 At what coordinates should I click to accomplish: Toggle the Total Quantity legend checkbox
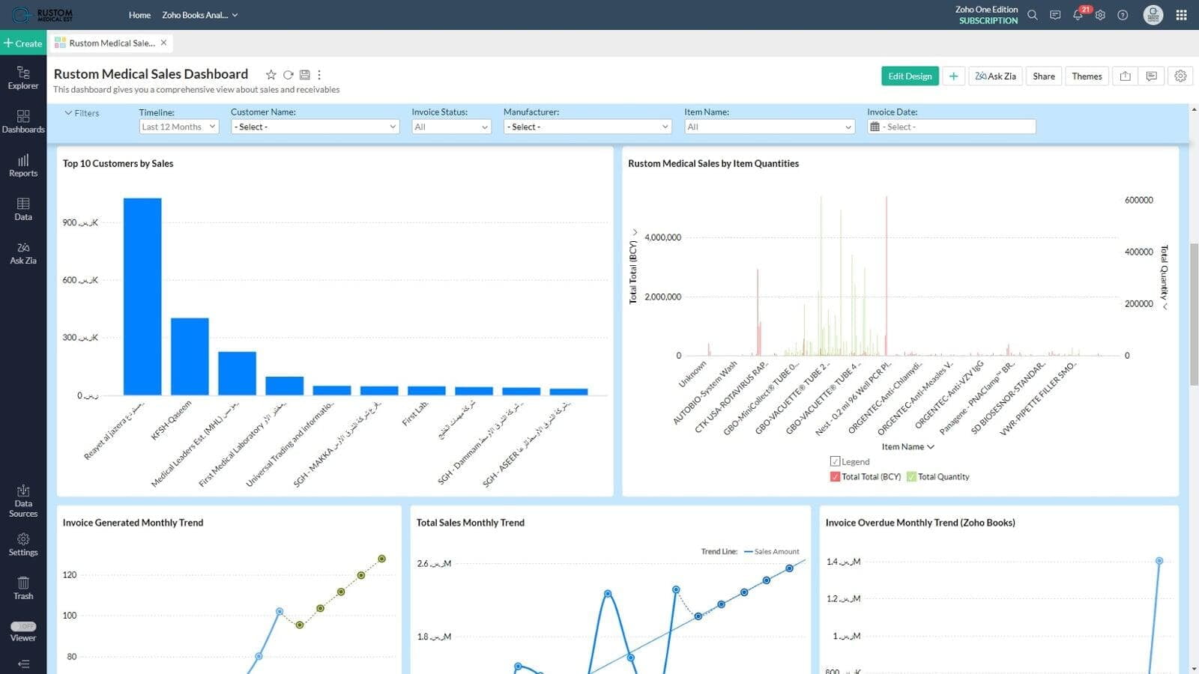click(911, 476)
